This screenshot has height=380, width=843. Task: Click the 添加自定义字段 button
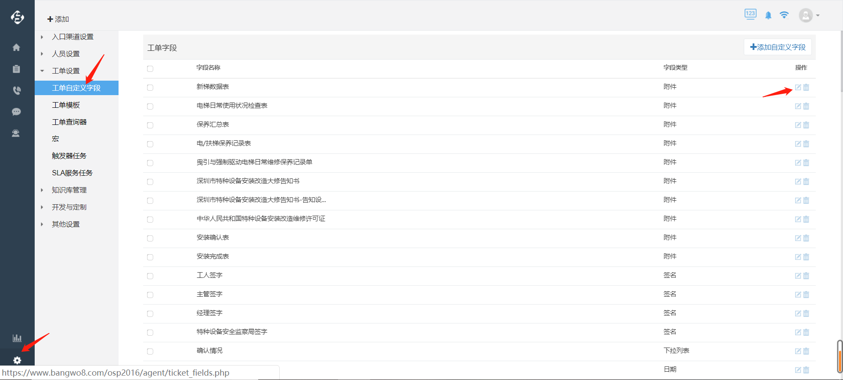coord(778,47)
